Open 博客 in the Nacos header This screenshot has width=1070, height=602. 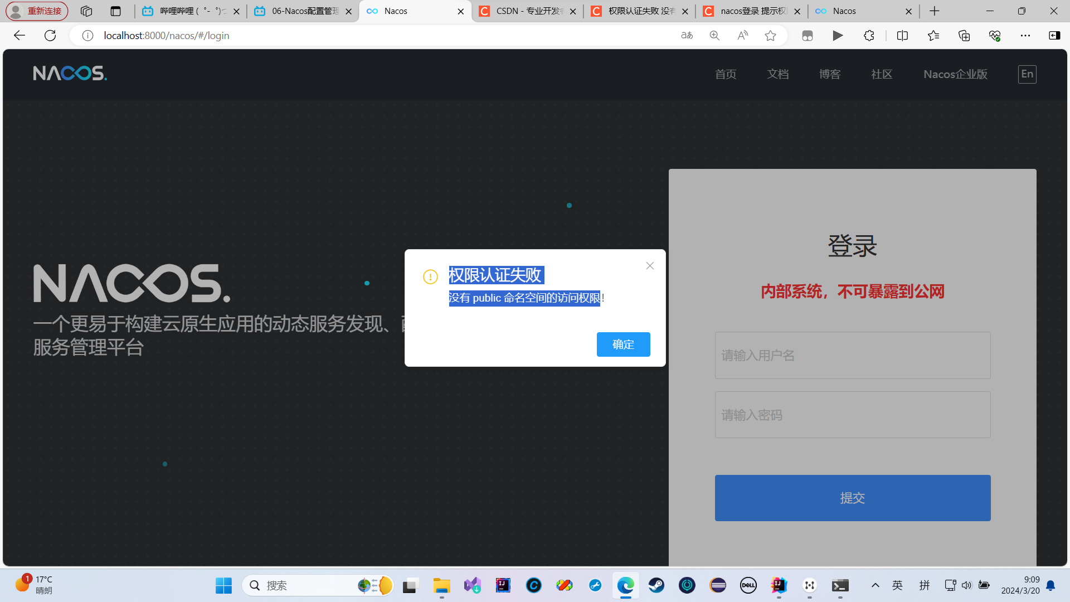pos(830,74)
